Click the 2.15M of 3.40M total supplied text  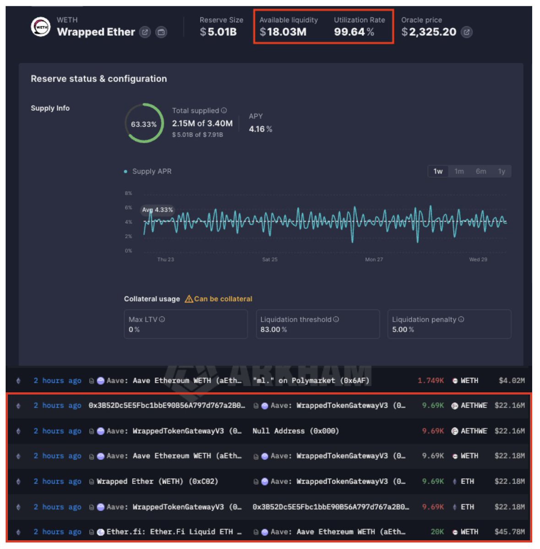(202, 124)
